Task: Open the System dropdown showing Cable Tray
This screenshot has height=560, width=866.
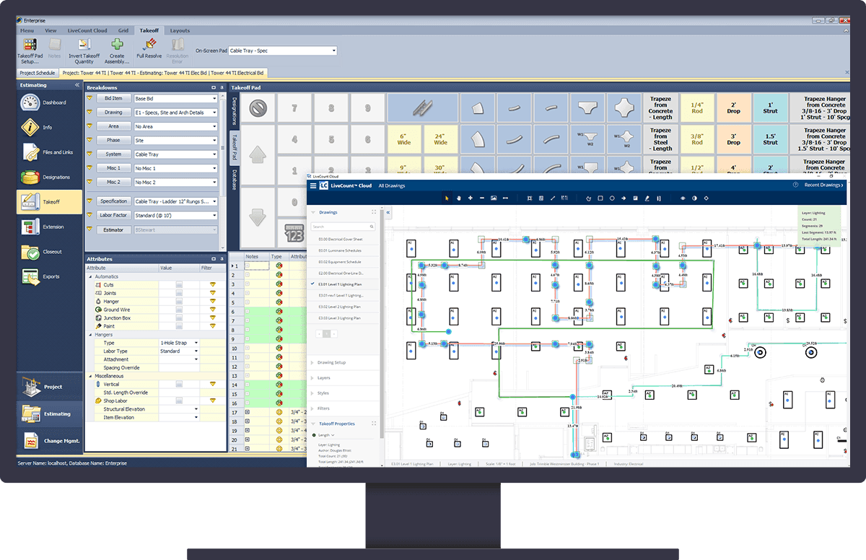Action: [x=214, y=154]
